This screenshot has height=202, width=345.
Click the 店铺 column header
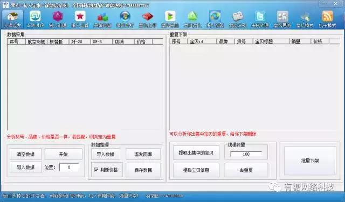pyautogui.click(x=123, y=41)
